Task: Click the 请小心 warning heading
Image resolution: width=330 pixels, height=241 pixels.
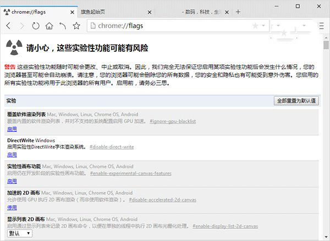Action: pos(87,48)
